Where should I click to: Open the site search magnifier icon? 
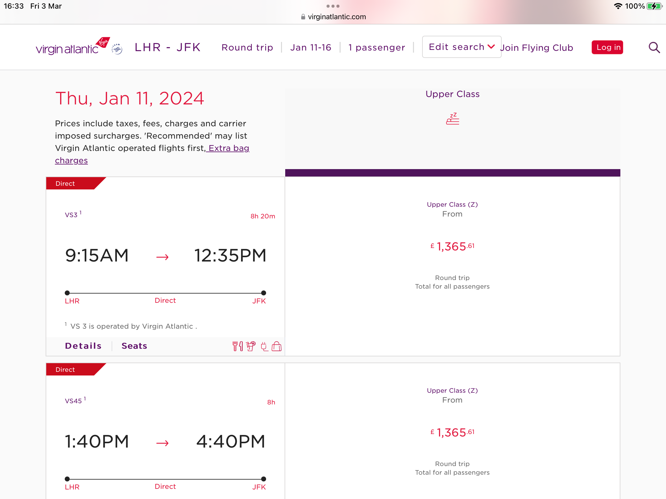click(x=654, y=47)
